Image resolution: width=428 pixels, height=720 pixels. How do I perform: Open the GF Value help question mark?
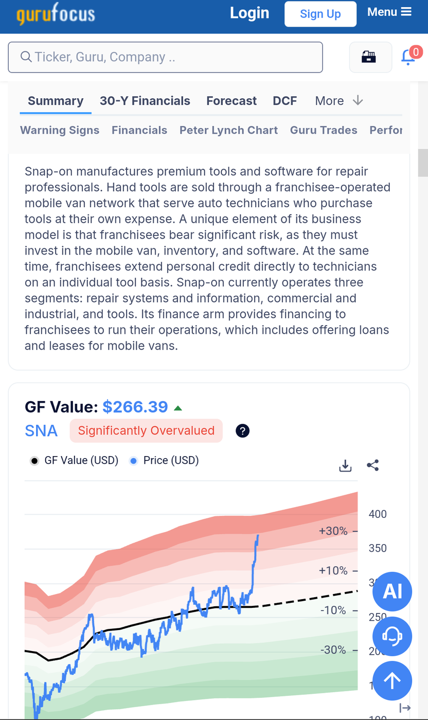pyautogui.click(x=242, y=431)
